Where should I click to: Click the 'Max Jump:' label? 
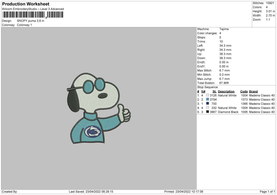[x=205, y=79]
